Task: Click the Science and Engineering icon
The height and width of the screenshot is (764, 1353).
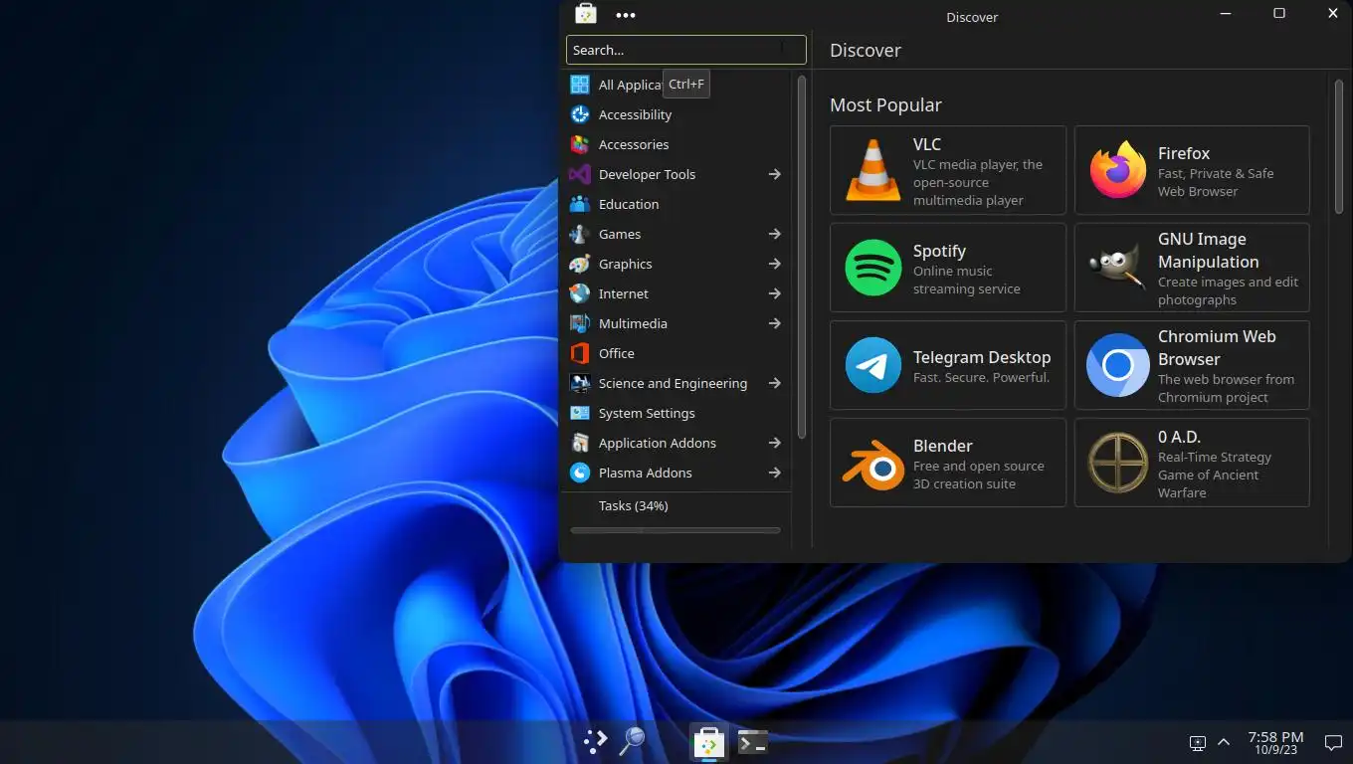Action: [x=580, y=383]
